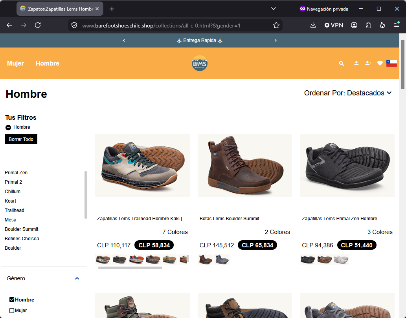The width and height of the screenshot is (406, 318).
Task: Click the Trailhead swatches horizontal scrollbar
Action: pos(130,268)
